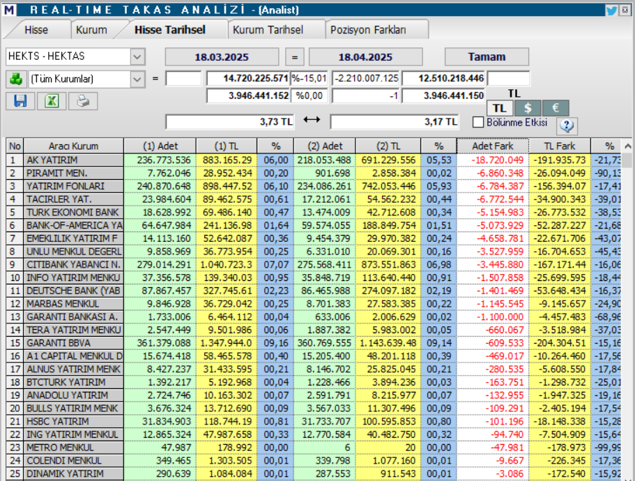Open the HEKTS - HEKTAS stock dropdown
635x481 pixels.
click(x=137, y=56)
